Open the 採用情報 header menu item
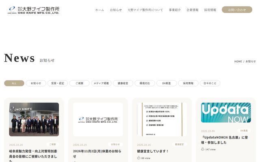The width and height of the screenshot is (260, 162). 210,10
